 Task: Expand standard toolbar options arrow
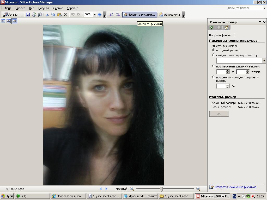[x=105, y=15]
